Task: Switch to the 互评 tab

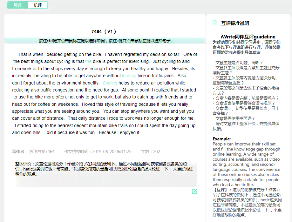Action: pyautogui.click(x=17, y=5)
